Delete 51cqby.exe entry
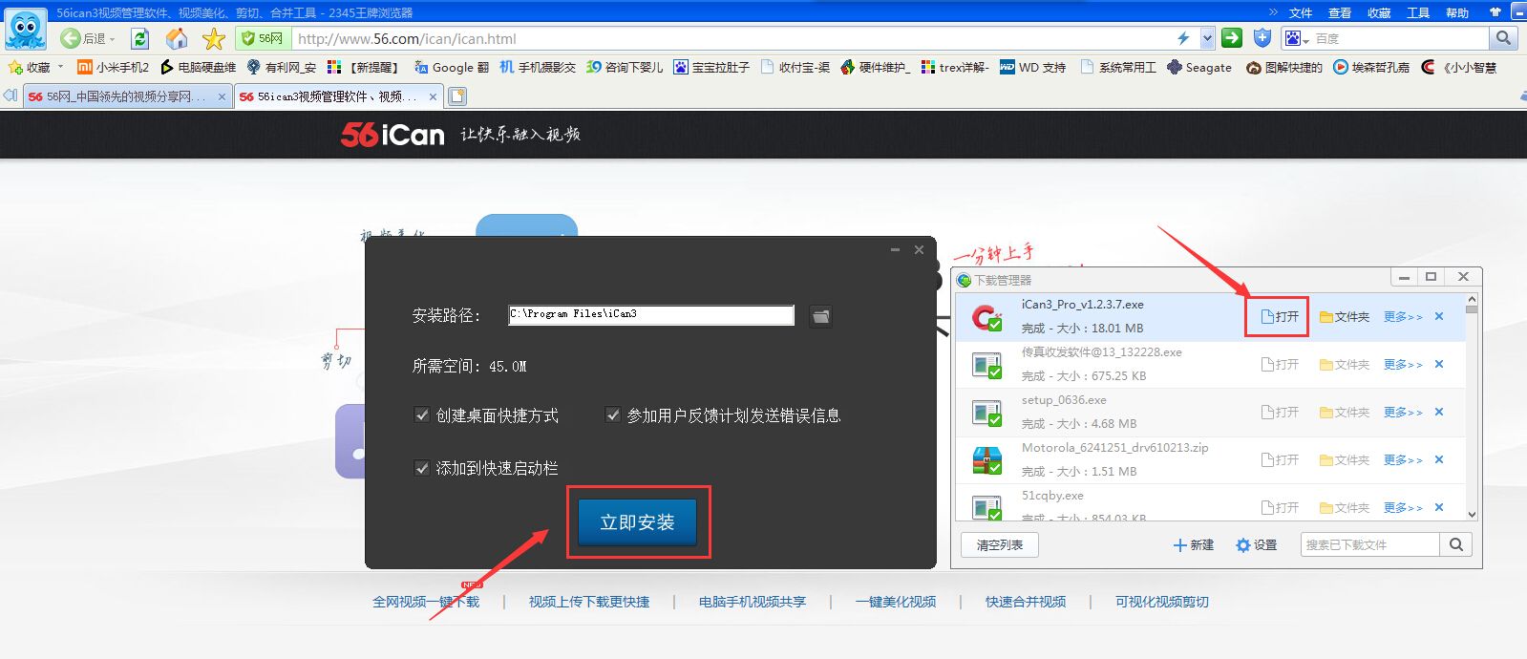The image size is (1527, 659). (1439, 507)
